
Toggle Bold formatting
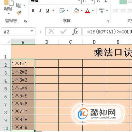point(33,10)
